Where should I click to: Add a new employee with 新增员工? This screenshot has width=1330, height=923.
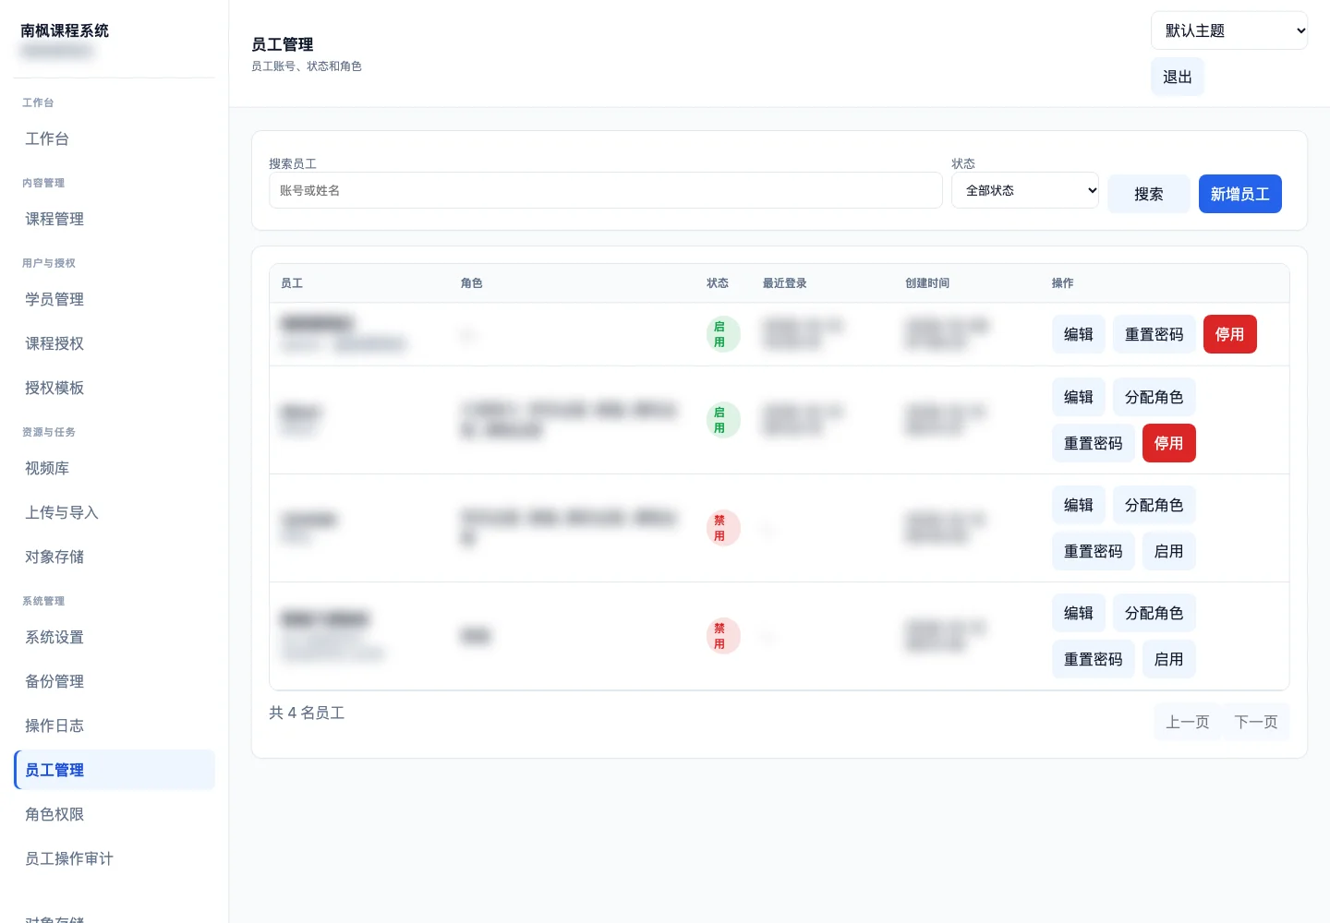point(1239,194)
